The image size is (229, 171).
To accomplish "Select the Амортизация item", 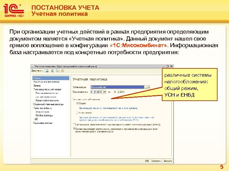I will pos(42,112).
